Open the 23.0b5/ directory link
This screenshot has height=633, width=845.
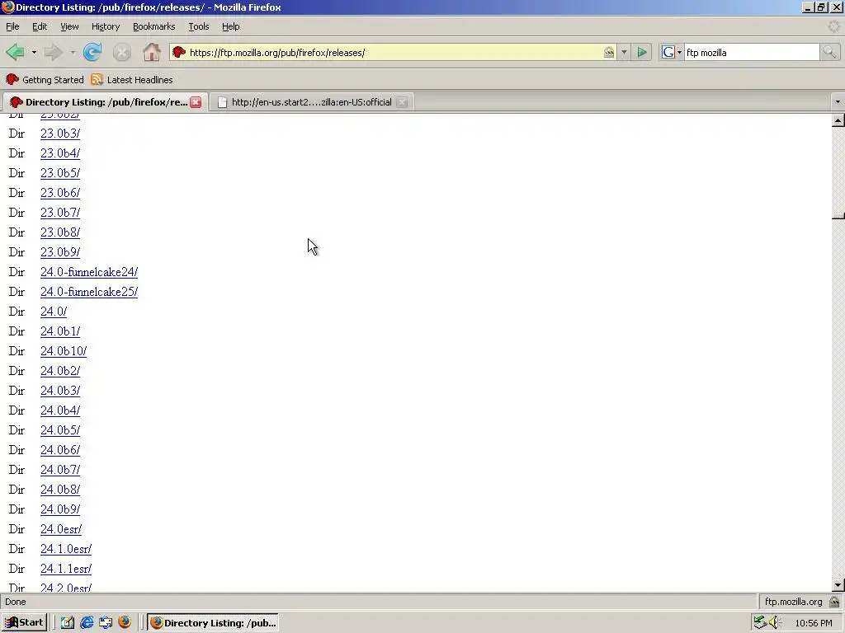59,173
